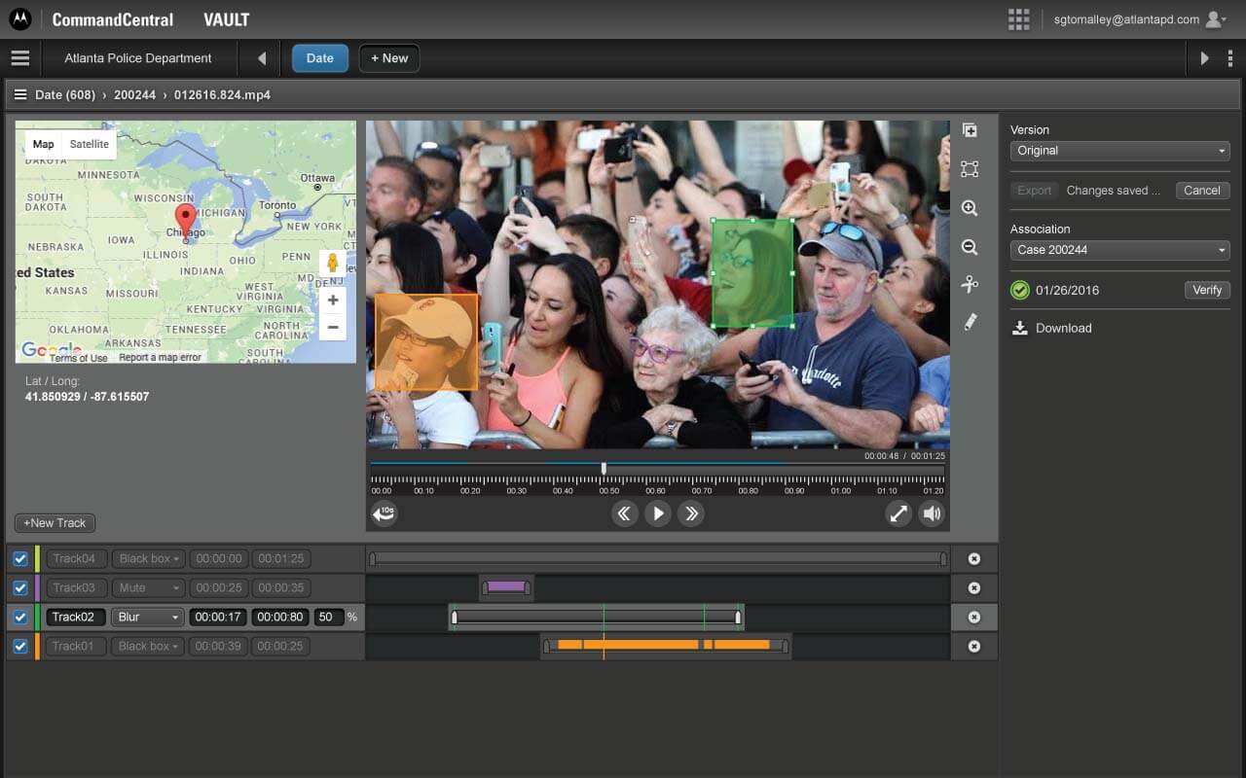Click the scissors cut tool icon
The image size is (1246, 778).
click(x=970, y=284)
